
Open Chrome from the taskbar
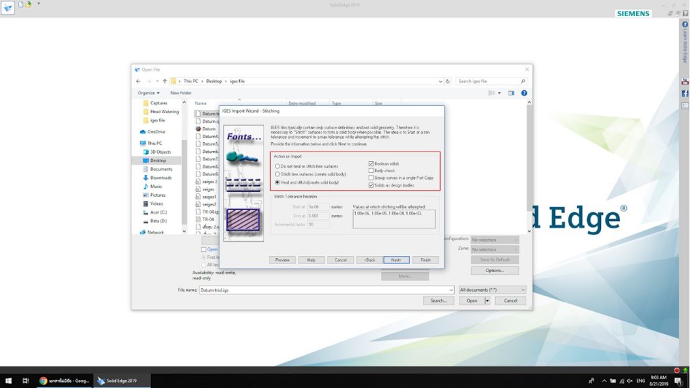coord(64,381)
